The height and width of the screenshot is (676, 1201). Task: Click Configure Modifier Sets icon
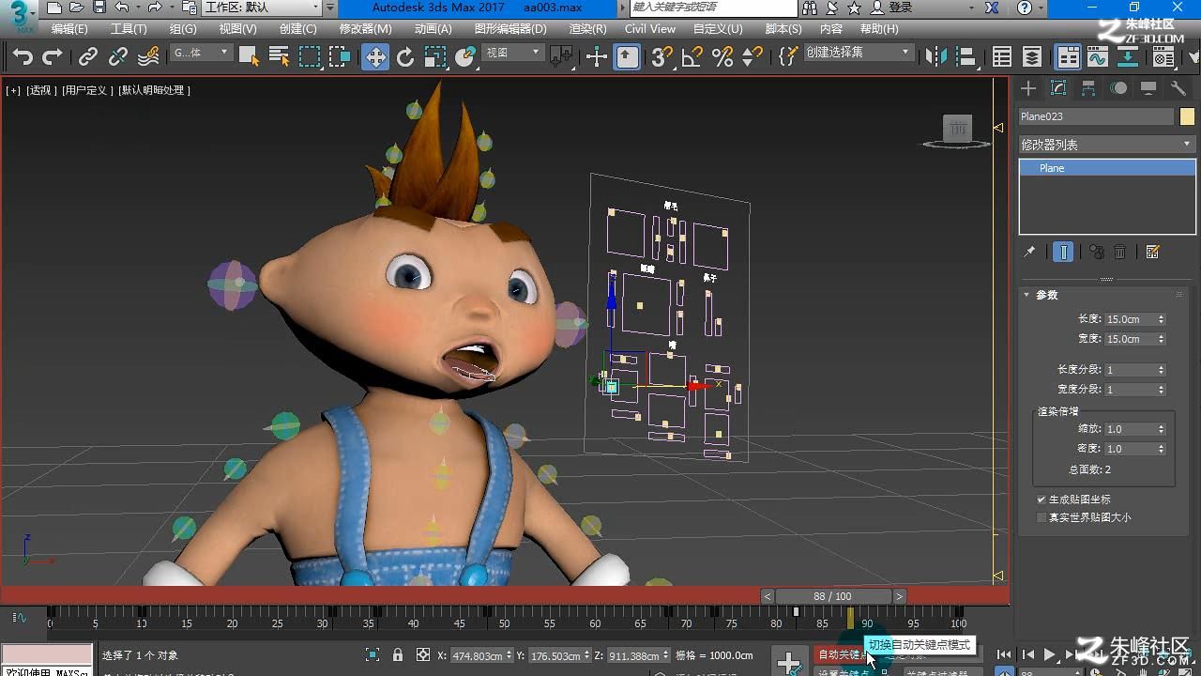click(x=1153, y=252)
